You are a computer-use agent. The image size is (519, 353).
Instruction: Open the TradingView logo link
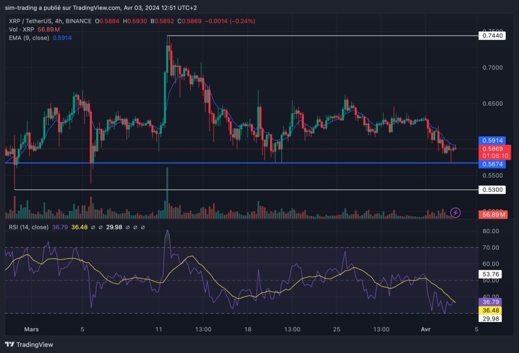pyautogui.click(x=29, y=344)
